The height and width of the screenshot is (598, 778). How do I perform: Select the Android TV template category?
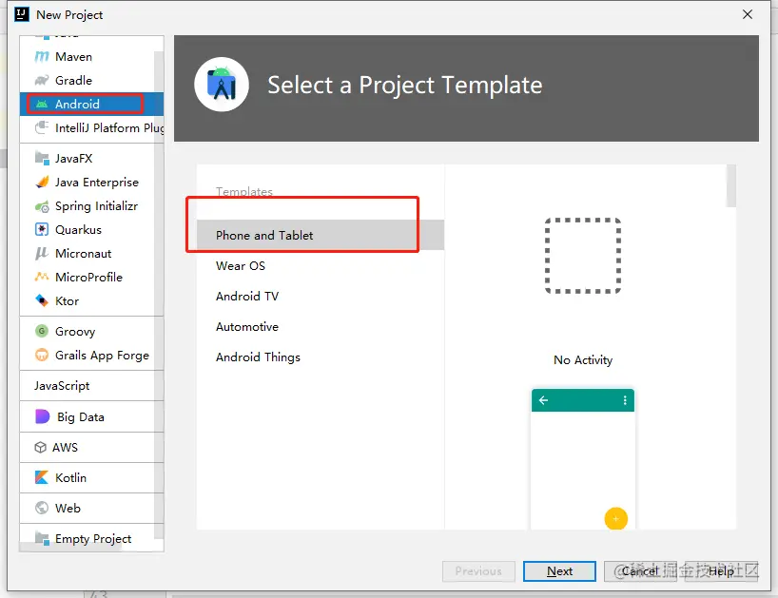(x=320, y=296)
